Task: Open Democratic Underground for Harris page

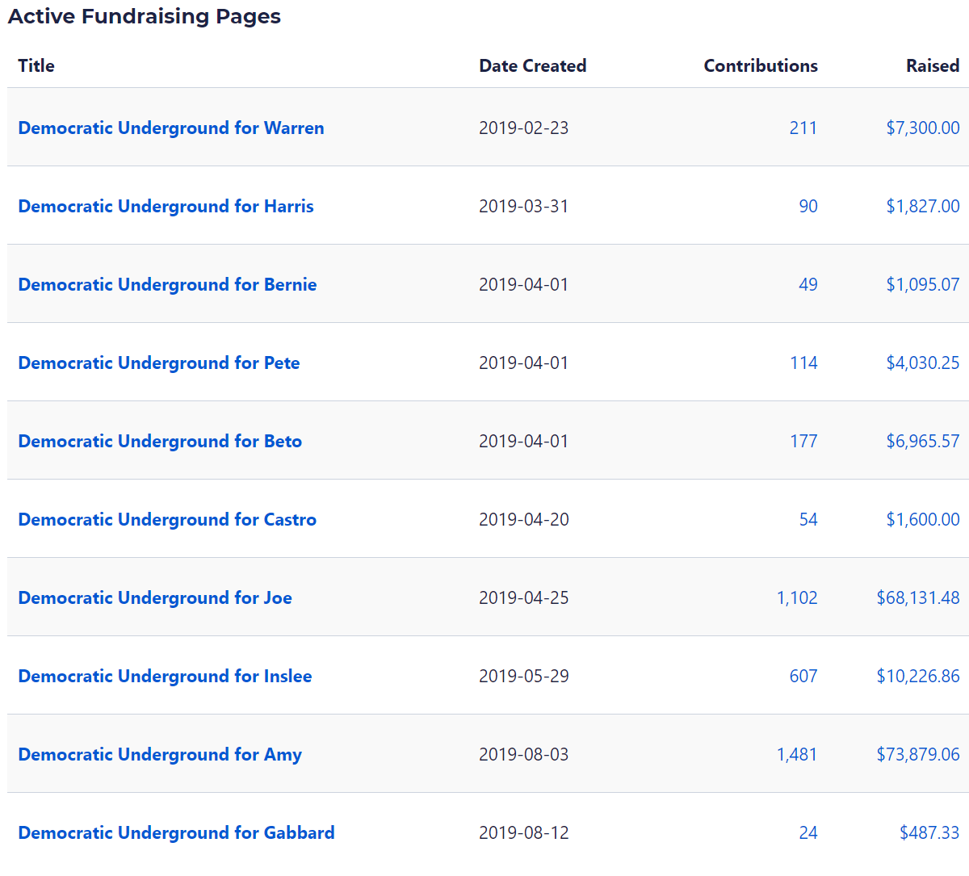Action: click(166, 206)
